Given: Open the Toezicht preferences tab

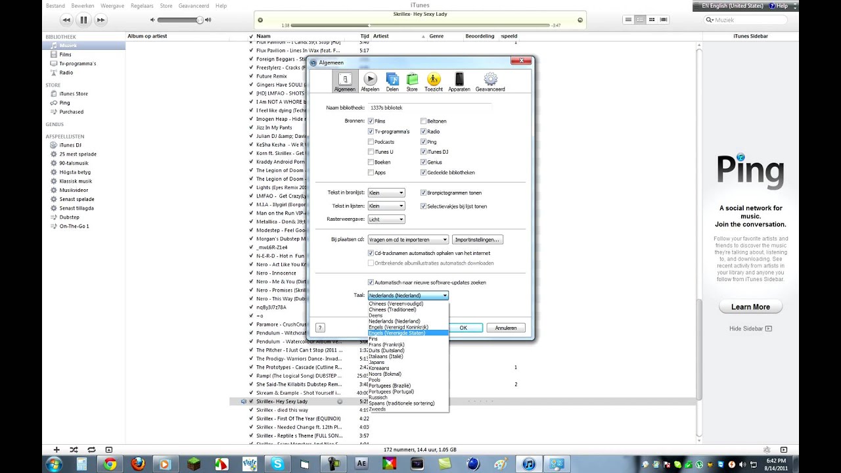Looking at the screenshot, I should point(434,82).
